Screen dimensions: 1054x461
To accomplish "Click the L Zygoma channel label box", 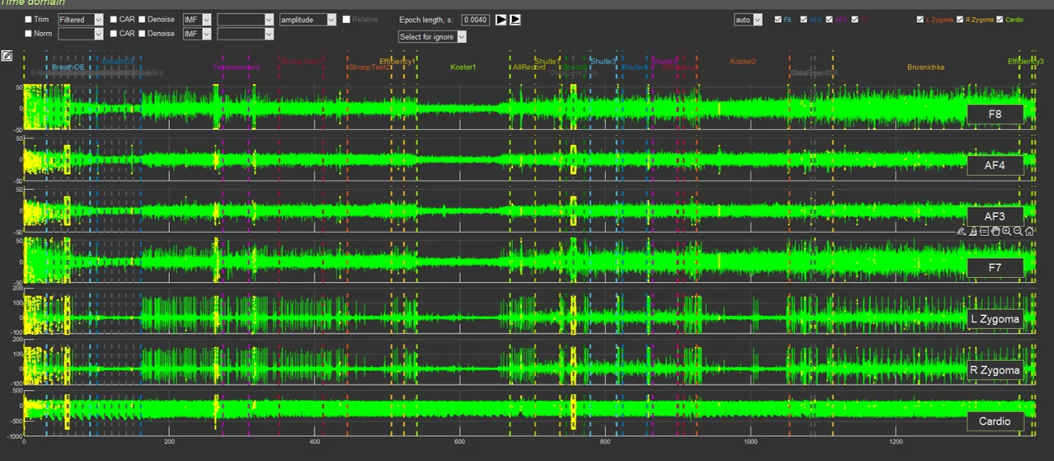I will point(995,318).
